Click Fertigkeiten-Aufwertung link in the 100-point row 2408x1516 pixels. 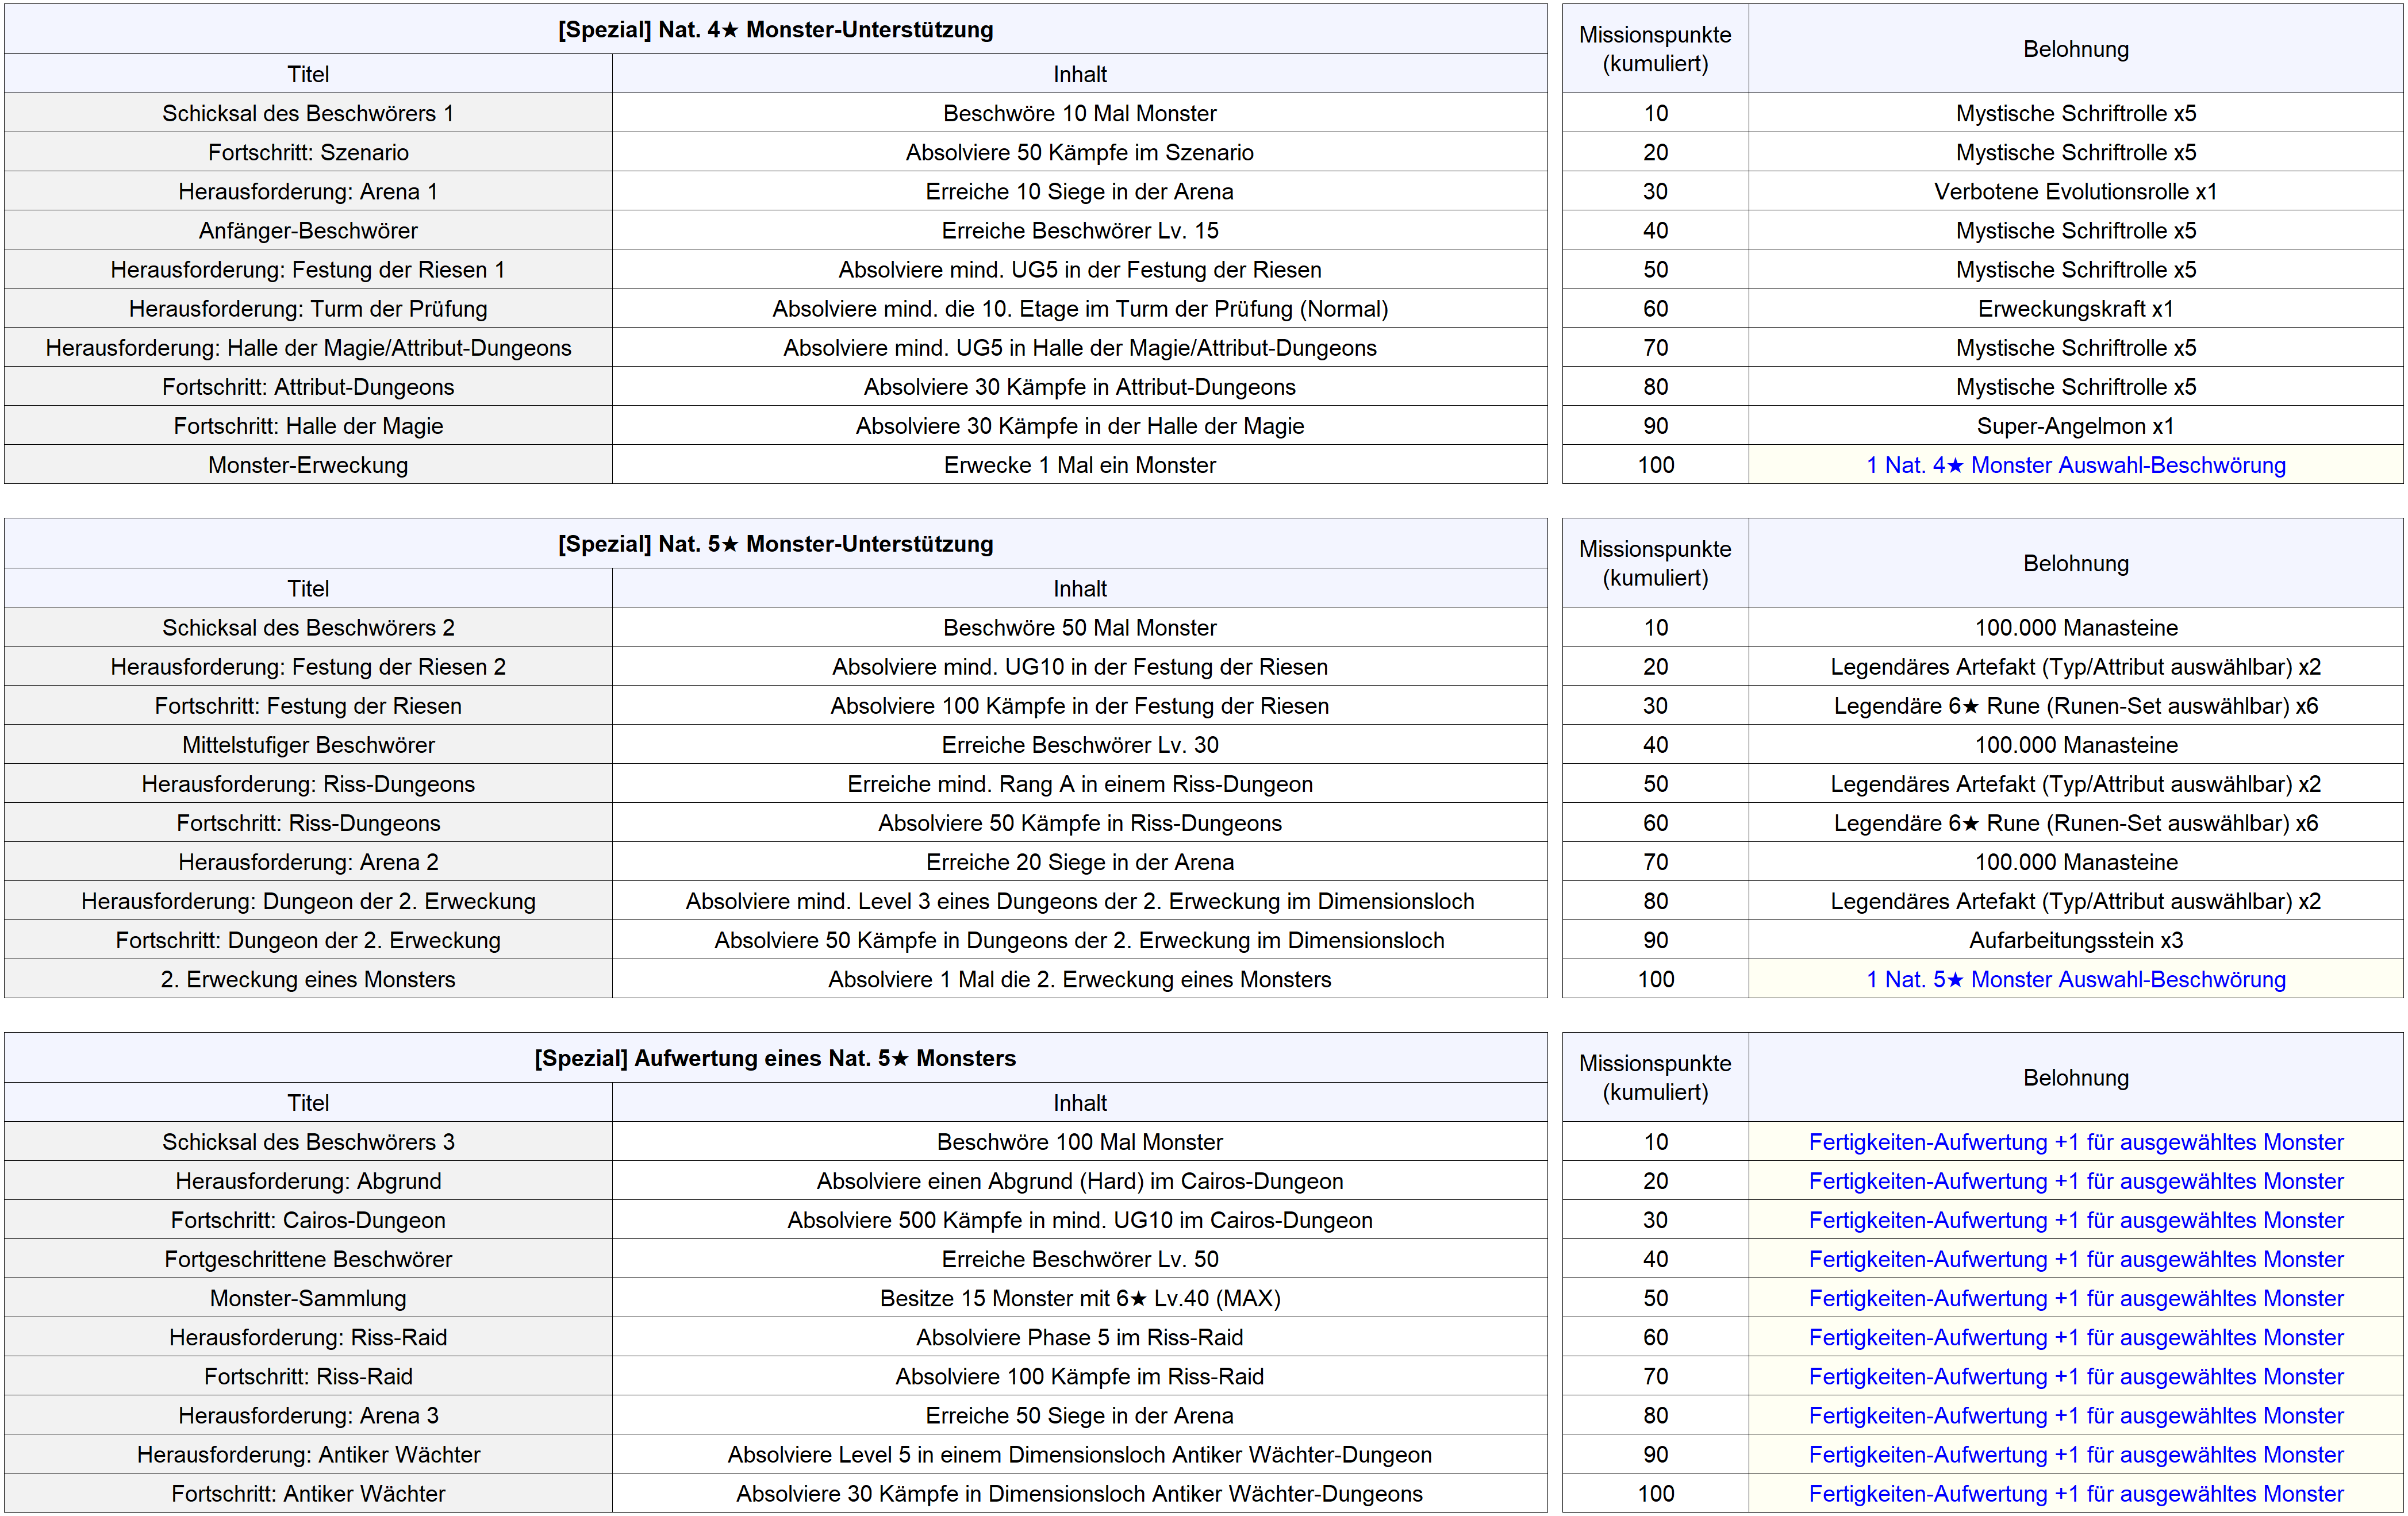click(2075, 1493)
